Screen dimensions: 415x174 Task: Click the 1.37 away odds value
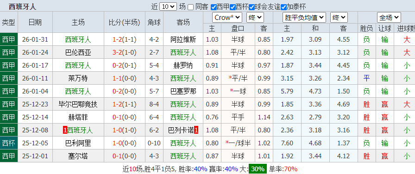(344, 143)
